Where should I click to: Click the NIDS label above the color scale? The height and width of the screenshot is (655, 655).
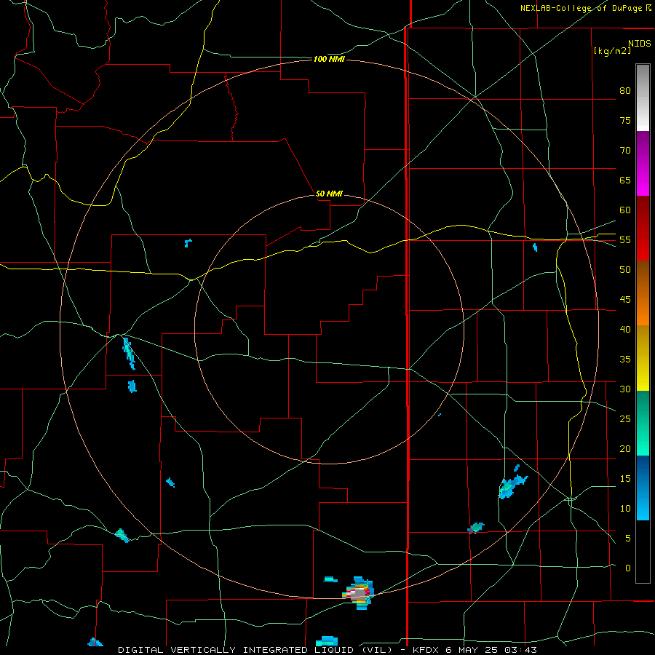pyautogui.click(x=640, y=44)
